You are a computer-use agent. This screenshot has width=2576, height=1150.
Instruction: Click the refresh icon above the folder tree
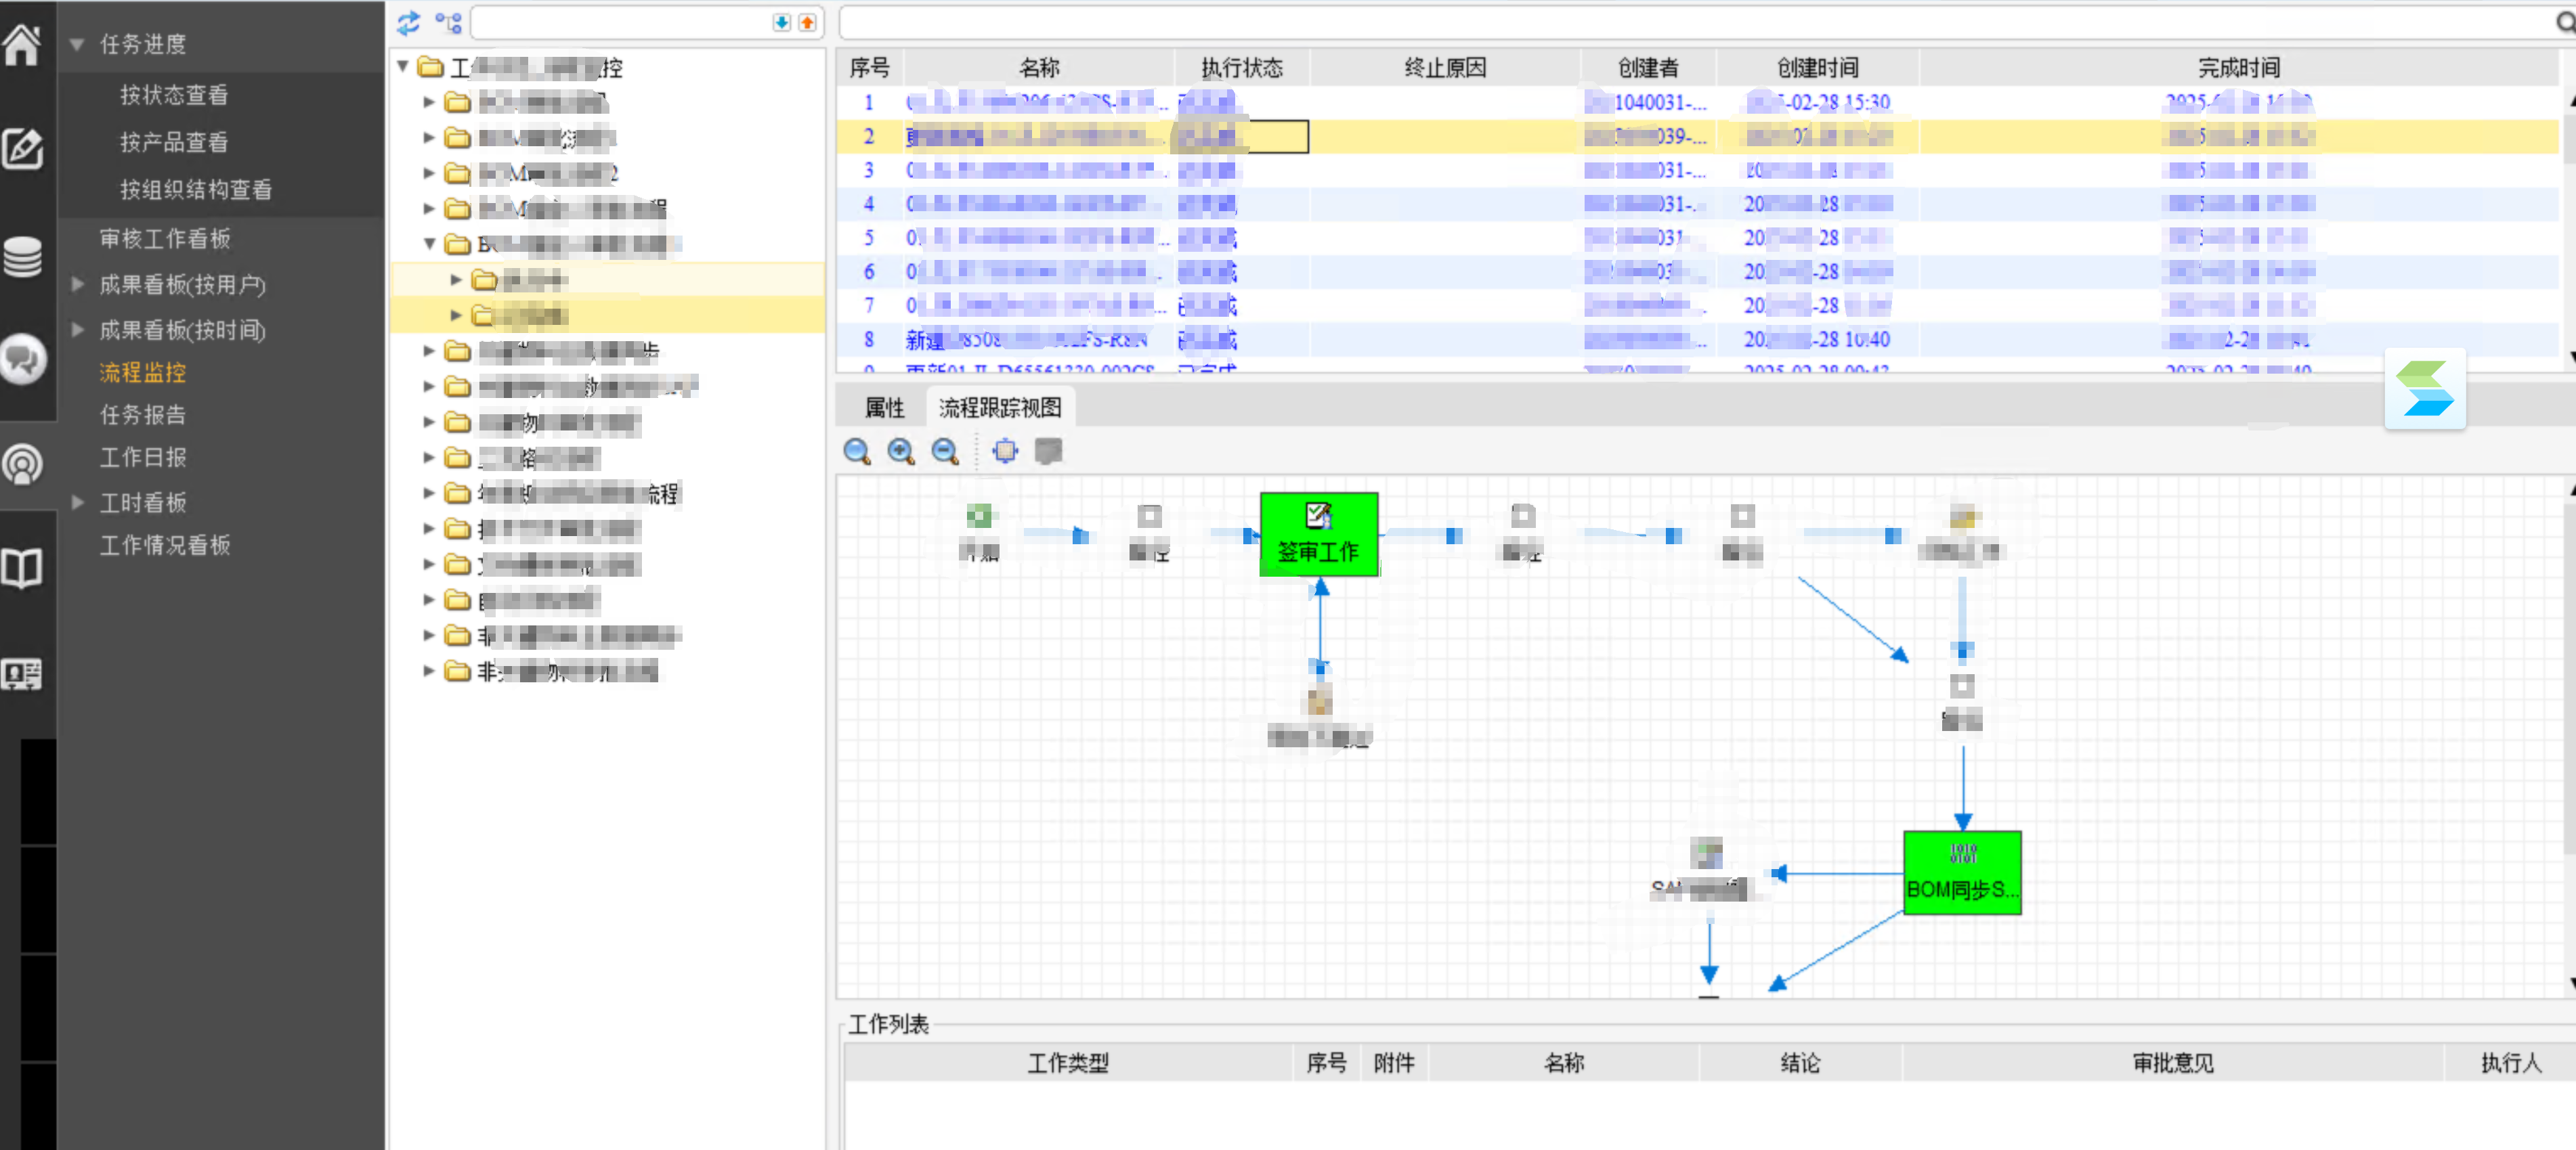click(x=408, y=22)
